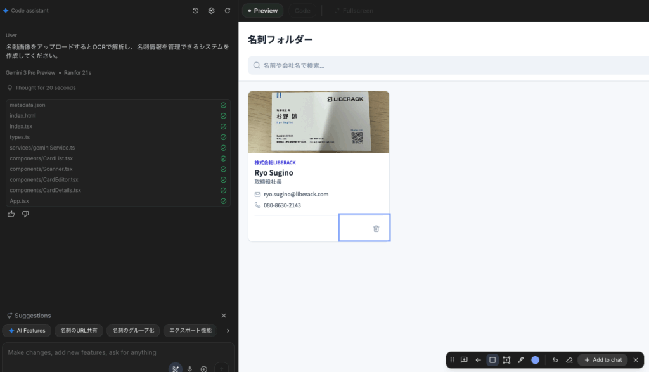Open the Code assistant settings gear
The height and width of the screenshot is (372, 649).
(212, 11)
